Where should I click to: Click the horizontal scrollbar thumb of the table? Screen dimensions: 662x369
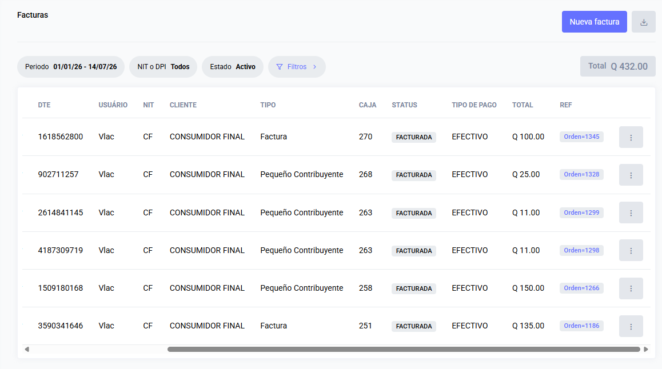pos(404,349)
